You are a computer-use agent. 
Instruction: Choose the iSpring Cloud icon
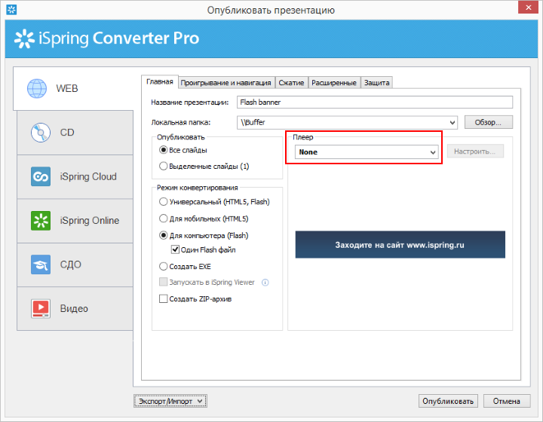click(41, 176)
